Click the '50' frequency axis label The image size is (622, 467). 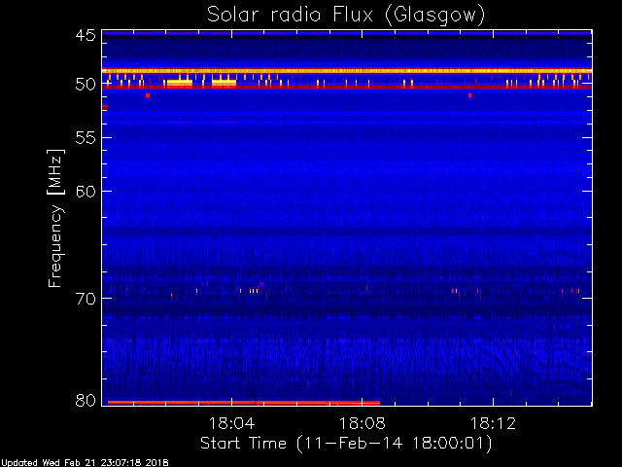[86, 85]
